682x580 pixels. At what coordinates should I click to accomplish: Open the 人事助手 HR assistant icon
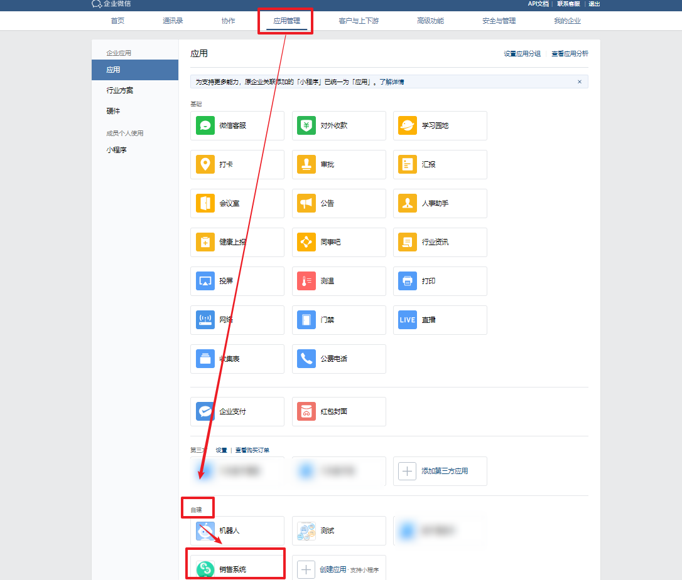pyautogui.click(x=408, y=203)
